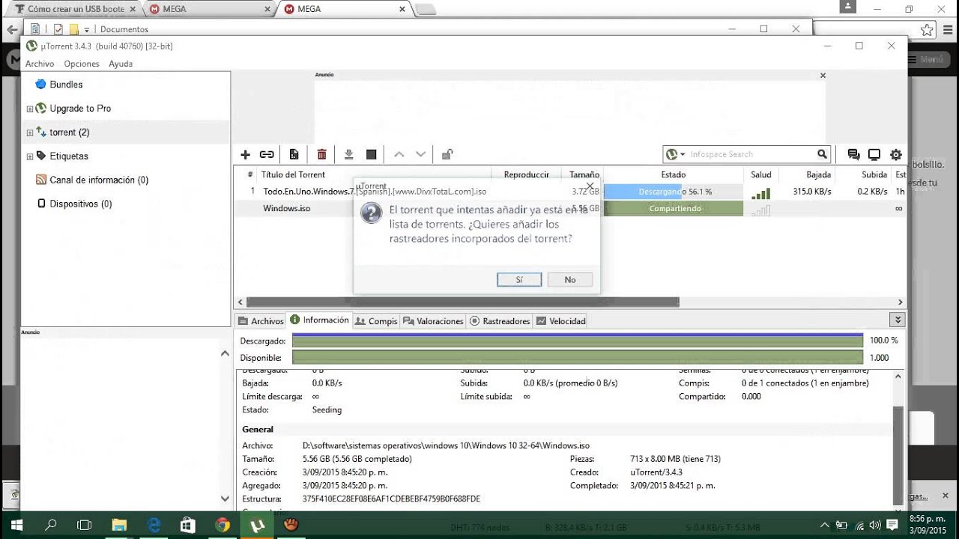This screenshot has height=539, width=959.
Task: Switch to the Rastreadores tab
Action: point(500,321)
